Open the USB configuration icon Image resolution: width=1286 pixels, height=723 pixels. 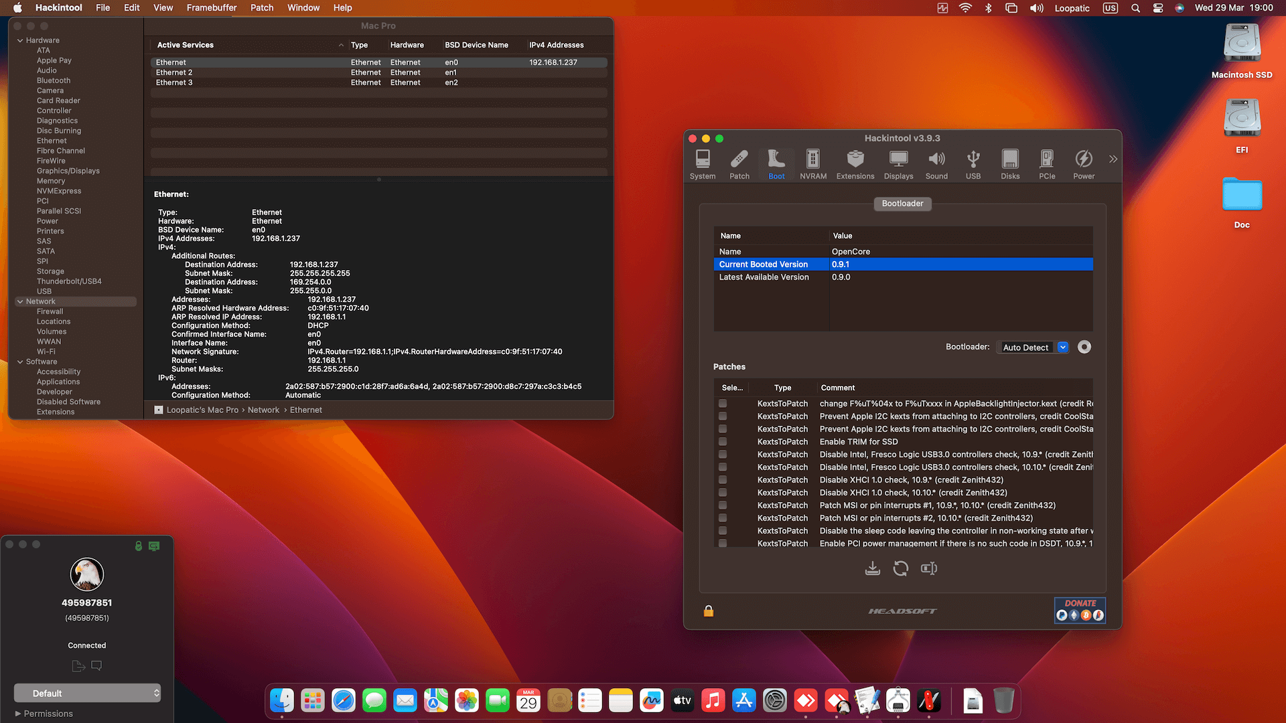pos(973,163)
